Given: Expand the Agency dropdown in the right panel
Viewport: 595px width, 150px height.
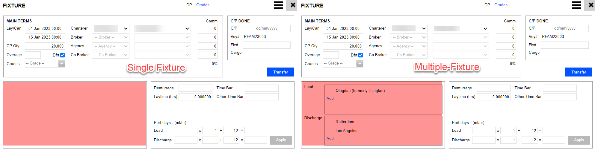Looking at the screenshot, I should (409, 46).
